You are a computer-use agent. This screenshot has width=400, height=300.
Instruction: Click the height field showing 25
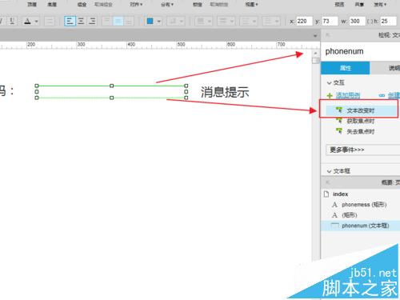pyautogui.click(x=388, y=21)
